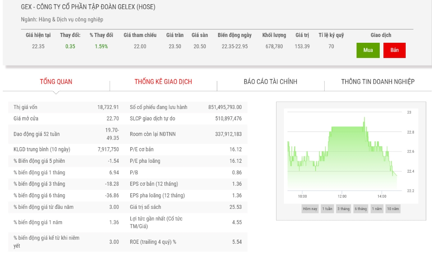Click the current price value 22.35
This screenshot has height=259, width=432.
coord(38,46)
